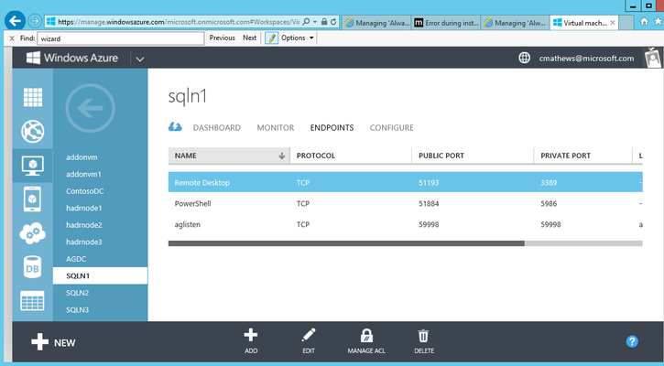This screenshot has height=366, width=664.
Task: Open the All Items grid icon in sidebar
Action: (33, 97)
